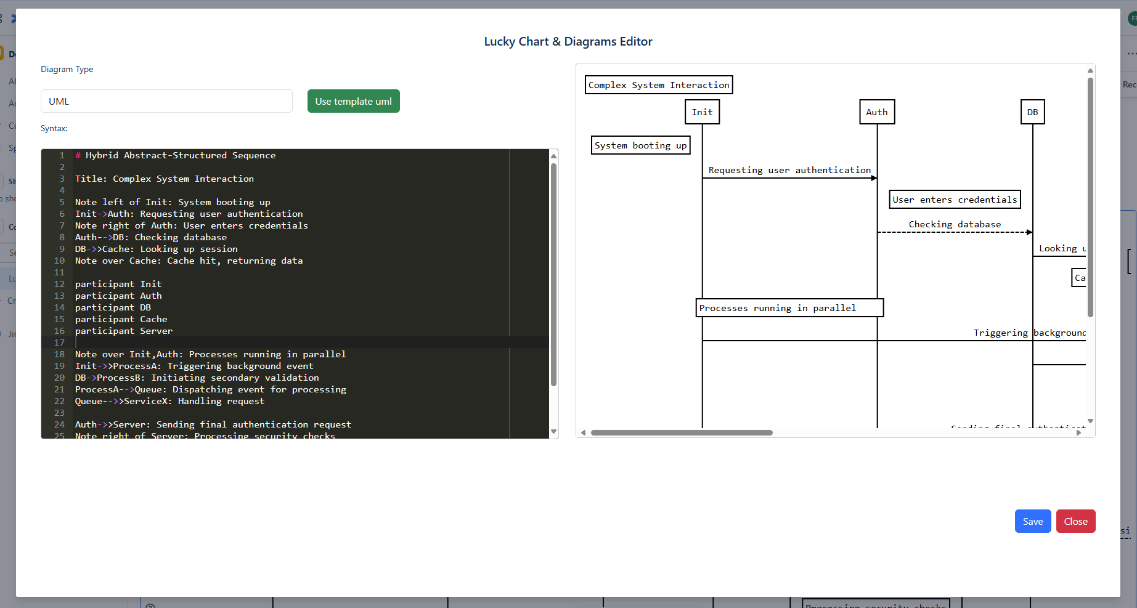Close the Lucky Chart editor dialog
This screenshot has width=1137, height=608.
tap(1075, 521)
